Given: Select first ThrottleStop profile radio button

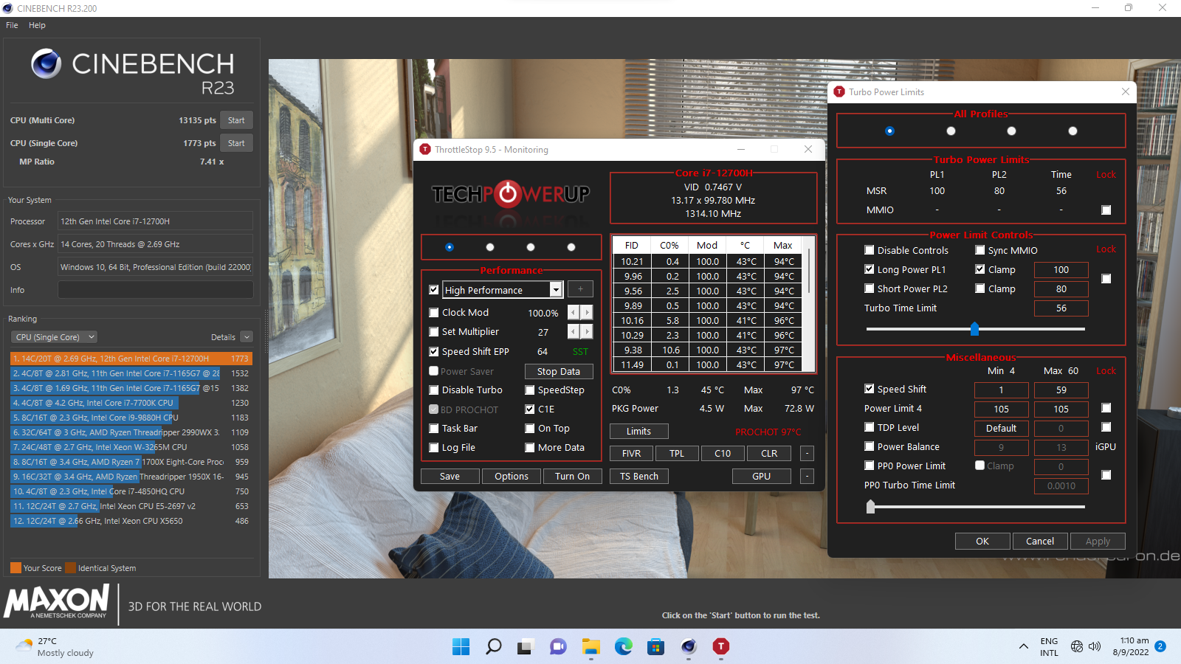Looking at the screenshot, I should point(450,247).
